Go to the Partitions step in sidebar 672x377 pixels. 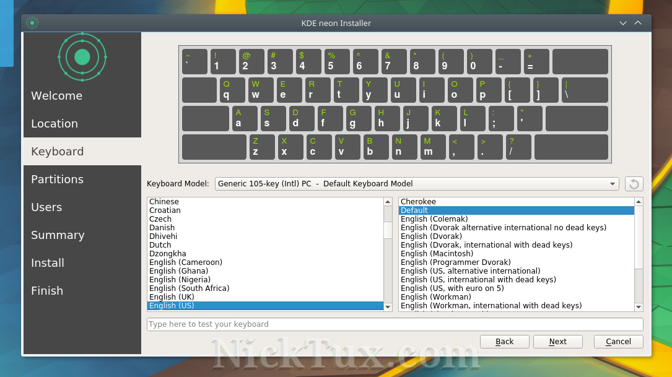tap(58, 180)
